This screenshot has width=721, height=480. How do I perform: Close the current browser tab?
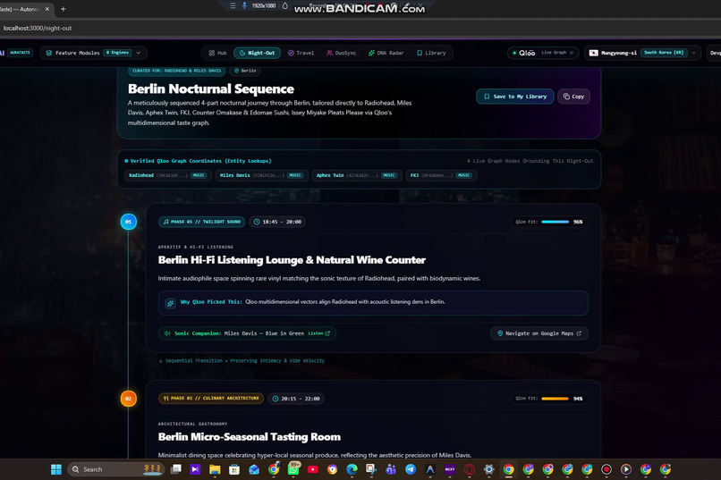pyautogui.click(x=47, y=9)
